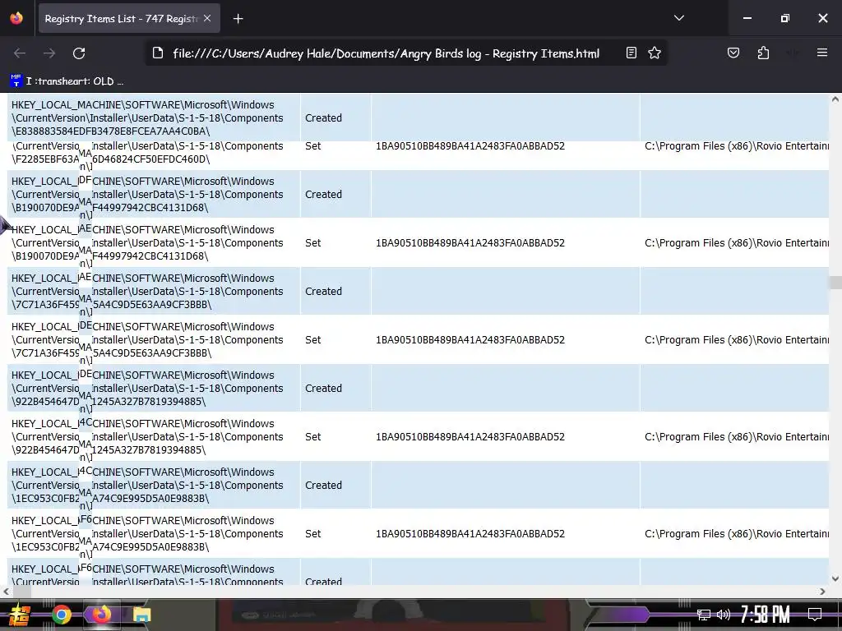This screenshot has height=631, width=842.
Task: Click the vertical scrollbar up arrow
Action: [x=835, y=99]
